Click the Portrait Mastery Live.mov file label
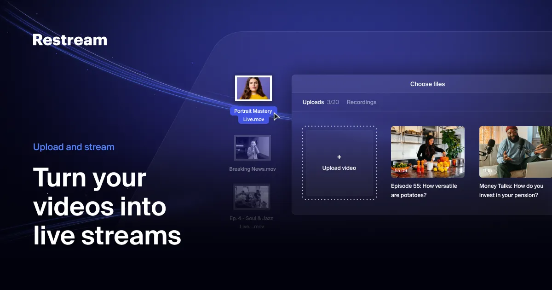Screen dimensions: 552x290 click(253, 115)
